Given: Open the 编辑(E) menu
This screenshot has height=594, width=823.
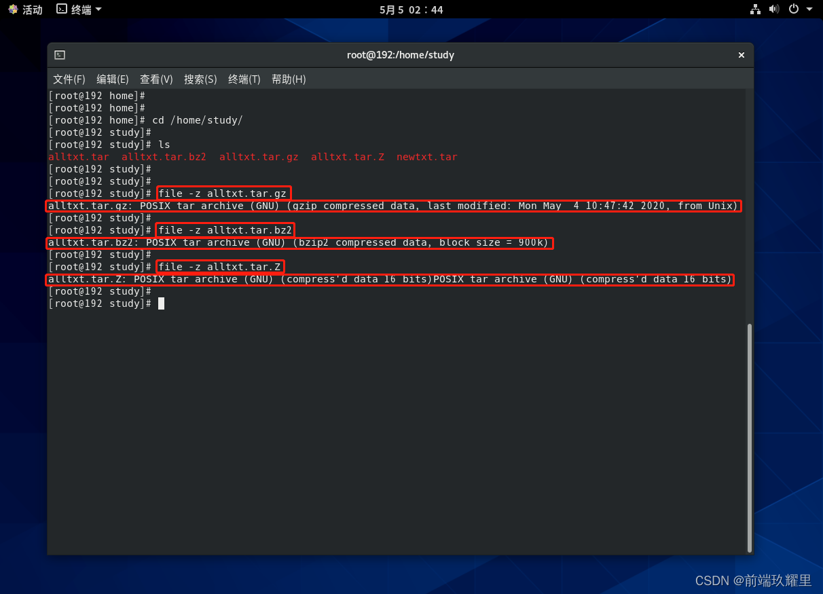Looking at the screenshot, I should (x=113, y=79).
